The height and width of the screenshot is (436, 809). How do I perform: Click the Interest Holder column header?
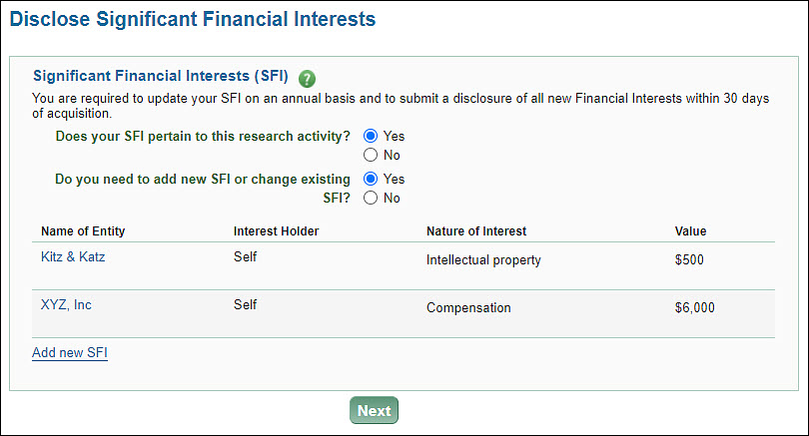pos(276,231)
